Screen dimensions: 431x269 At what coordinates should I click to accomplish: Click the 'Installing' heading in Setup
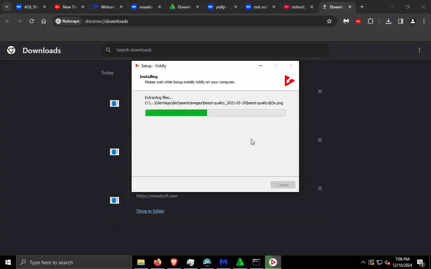point(148,77)
